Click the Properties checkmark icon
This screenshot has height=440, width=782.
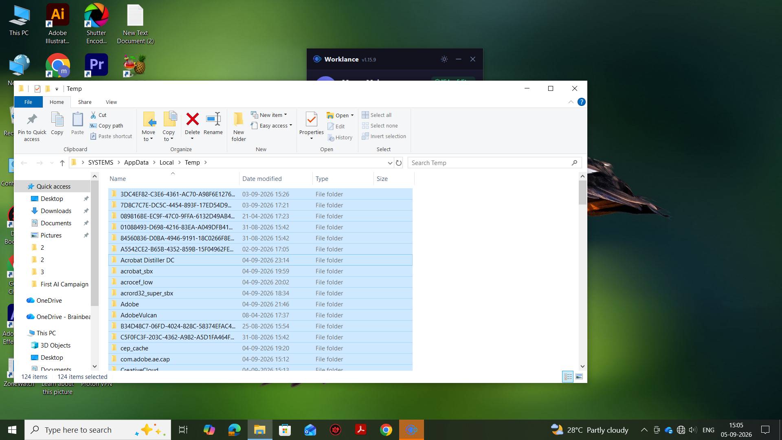tap(311, 119)
